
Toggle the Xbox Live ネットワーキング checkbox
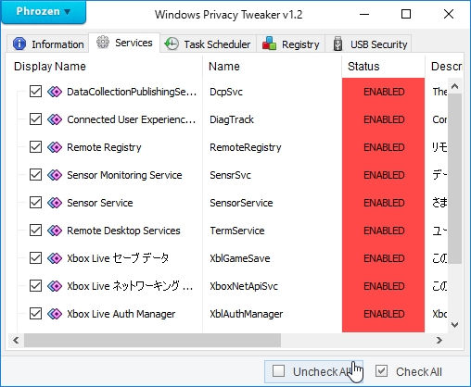point(35,286)
